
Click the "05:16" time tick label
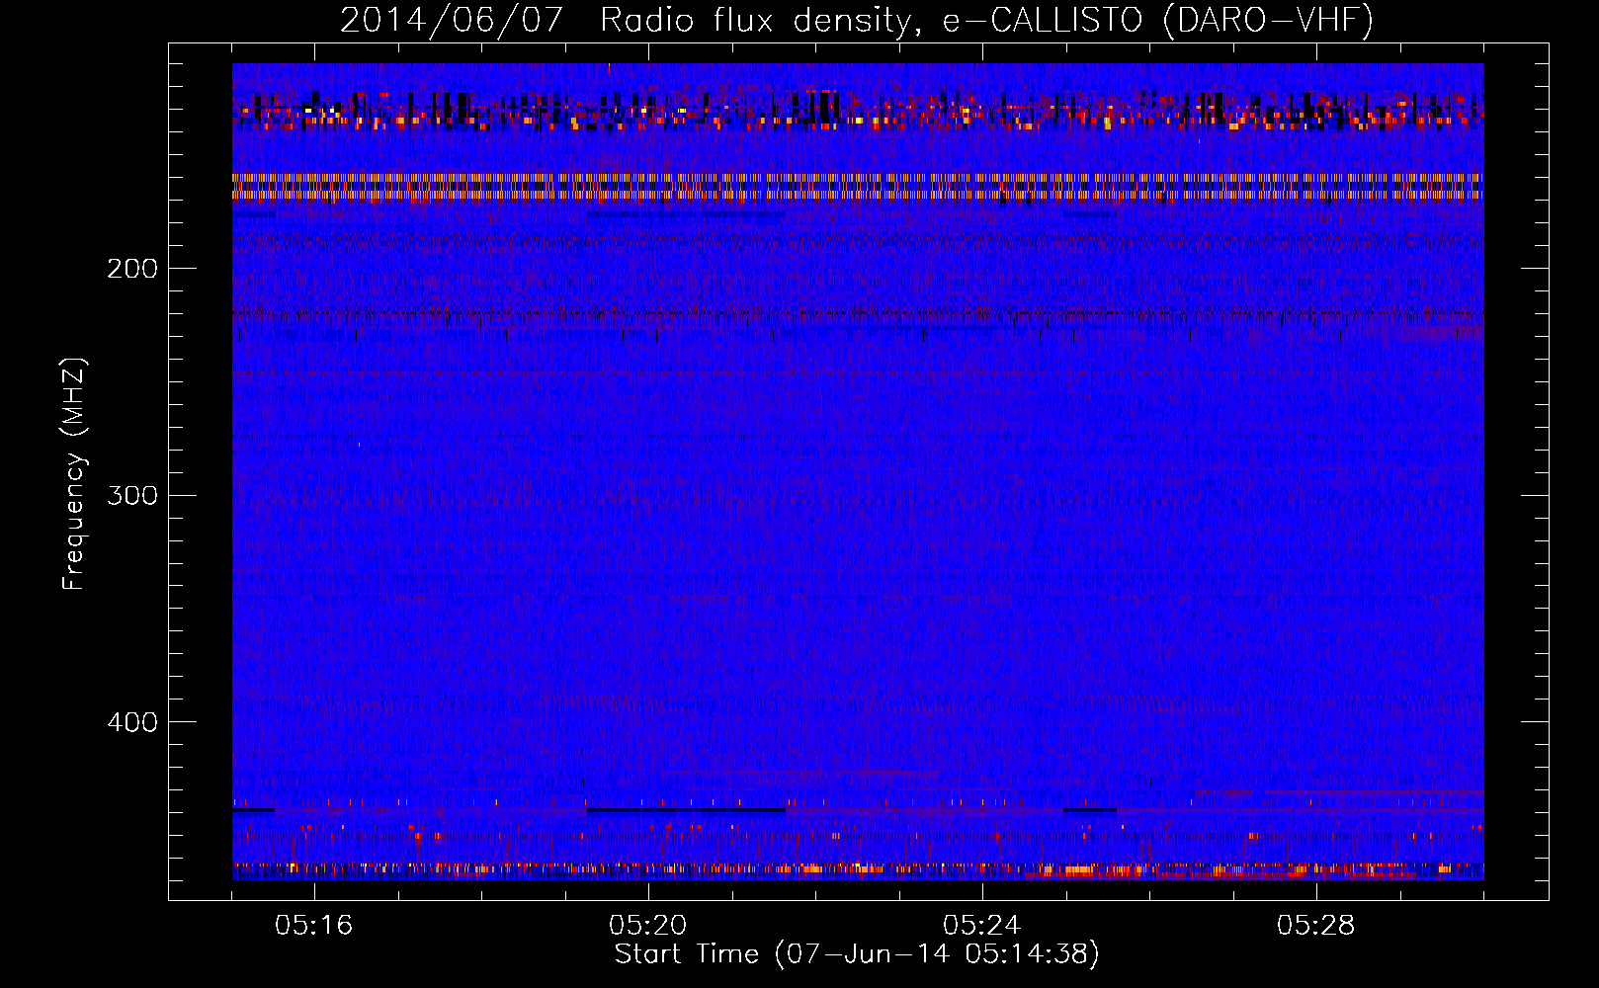pos(314,926)
